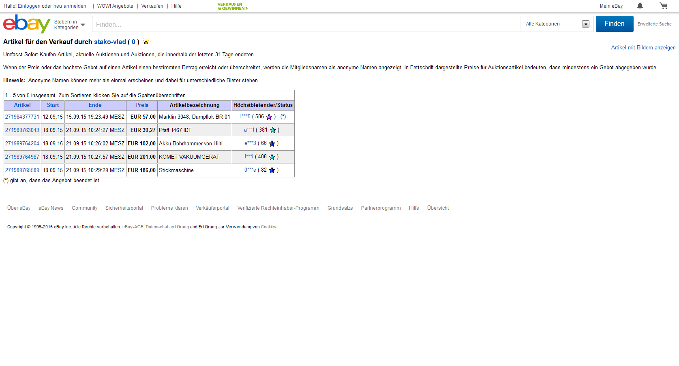Click into the Finden search field
This screenshot has width=679, height=366.
coord(306,24)
